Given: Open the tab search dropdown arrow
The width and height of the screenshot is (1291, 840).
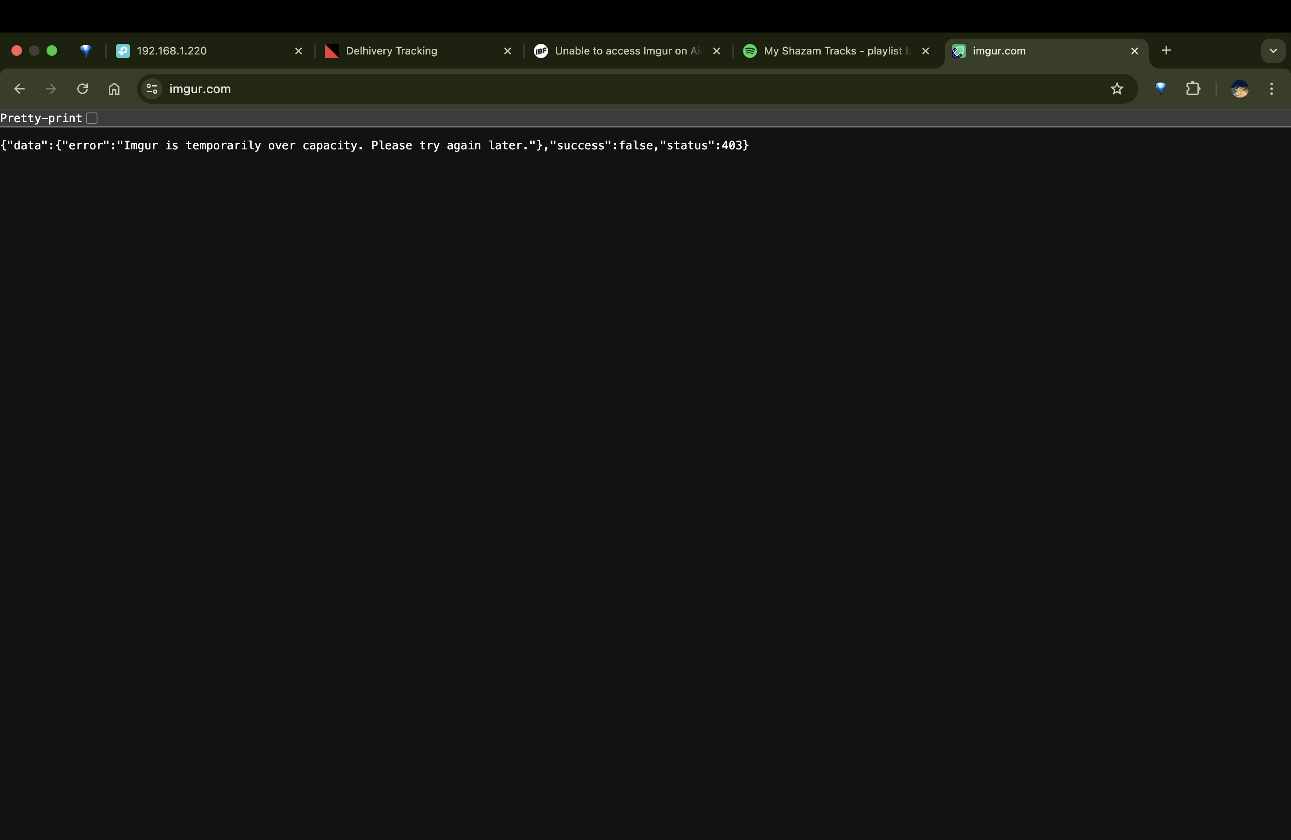Looking at the screenshot, I should coord(1273,51).
